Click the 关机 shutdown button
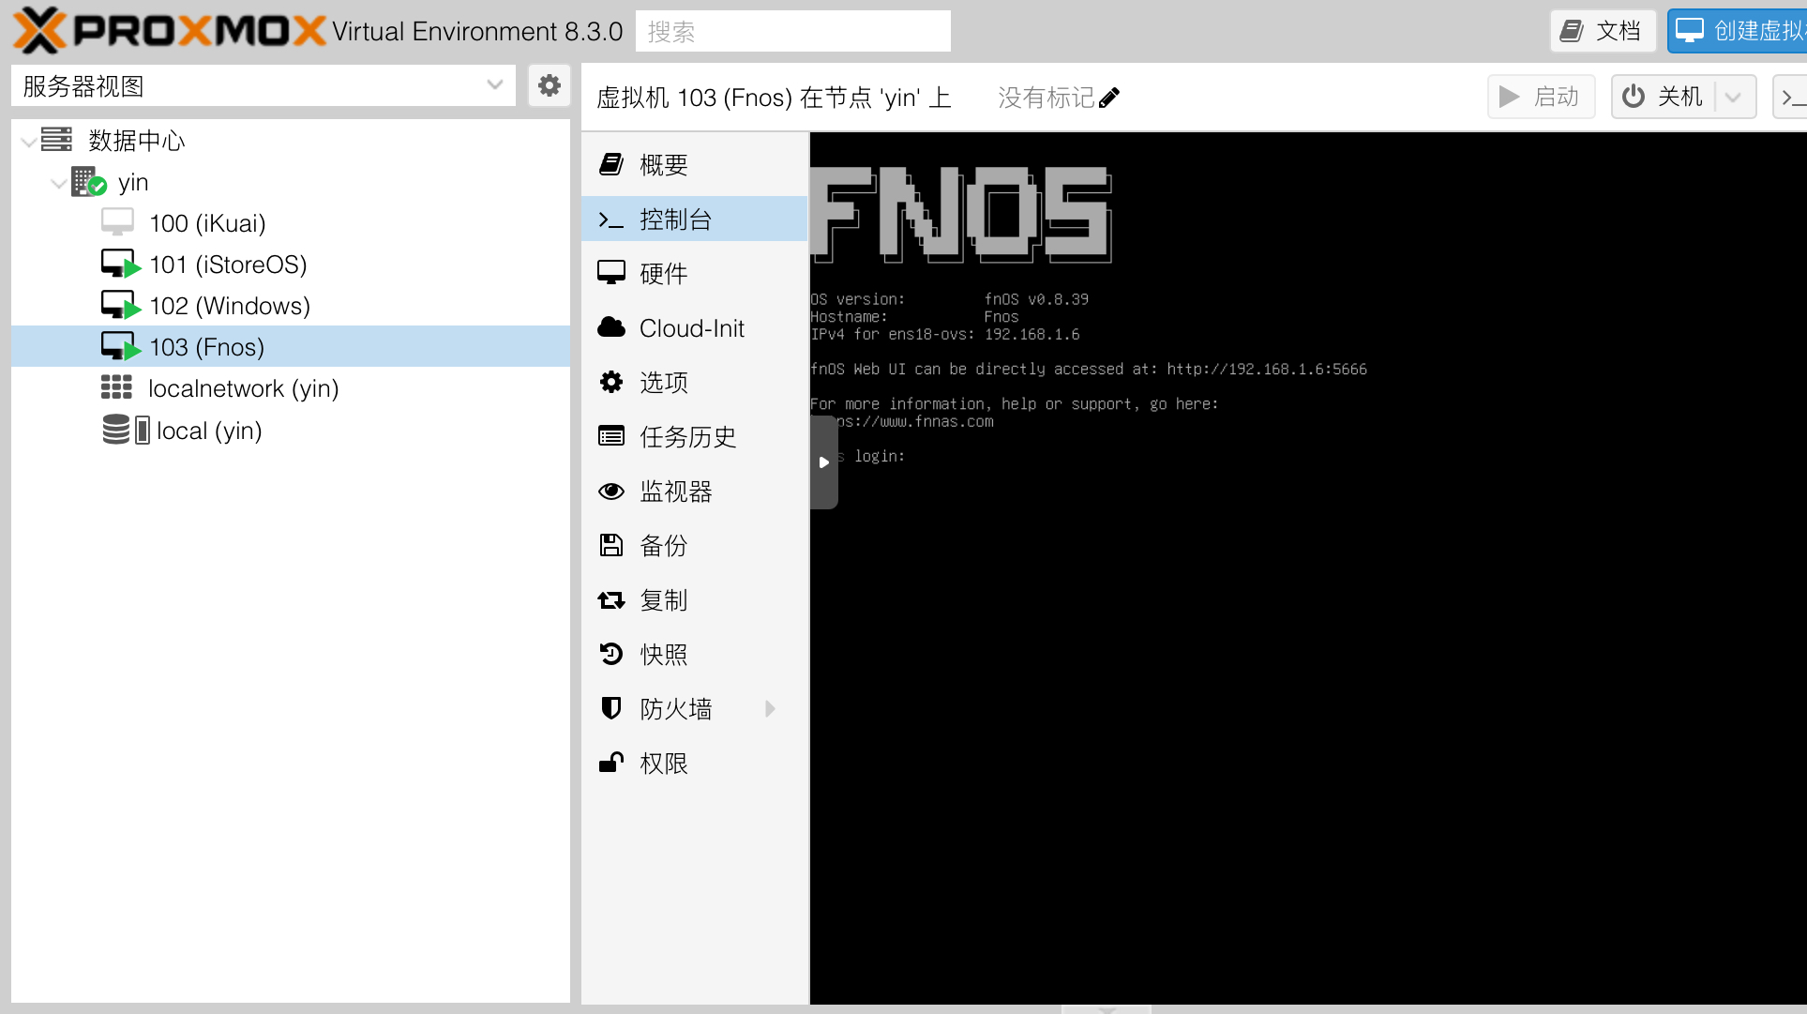Screen dimensions: 1807x1014 tap(1664, 97)
